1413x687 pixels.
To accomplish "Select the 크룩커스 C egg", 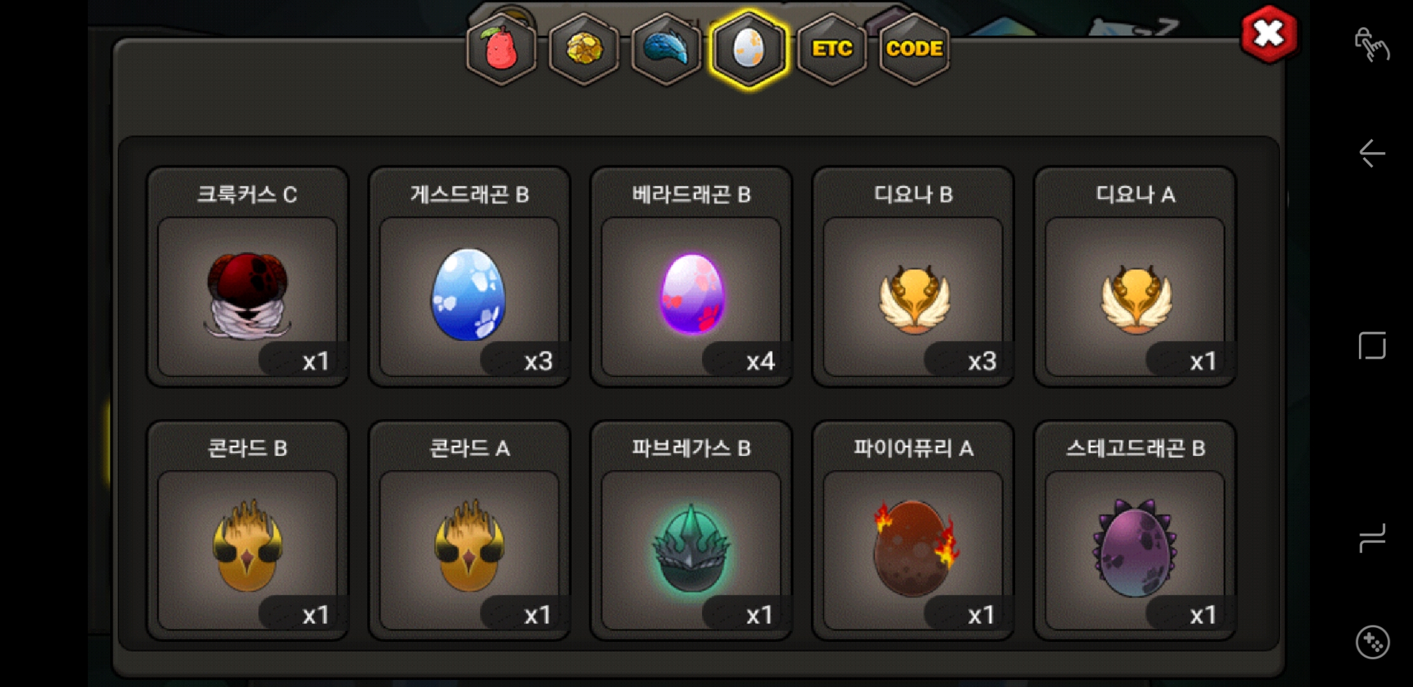I will pos(248,277).
